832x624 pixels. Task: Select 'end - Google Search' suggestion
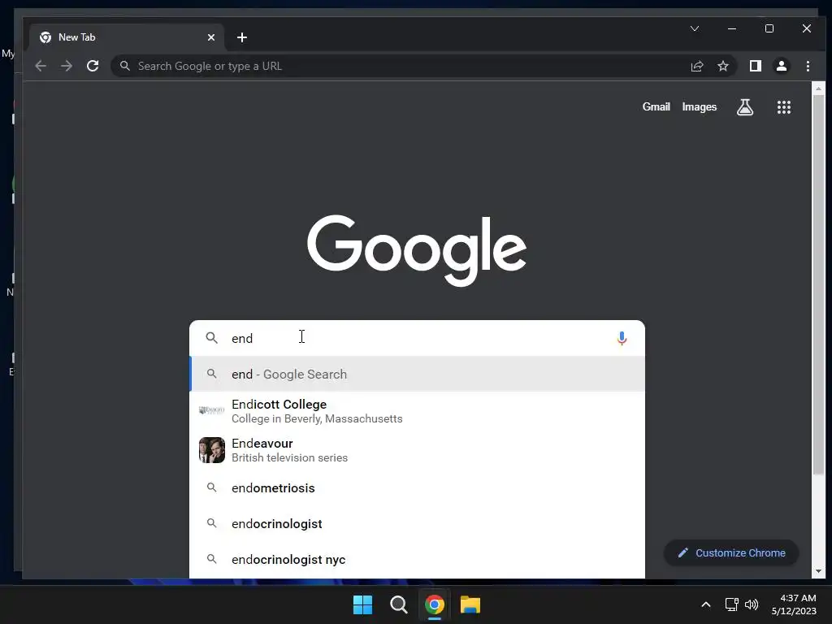click(417, 374)
